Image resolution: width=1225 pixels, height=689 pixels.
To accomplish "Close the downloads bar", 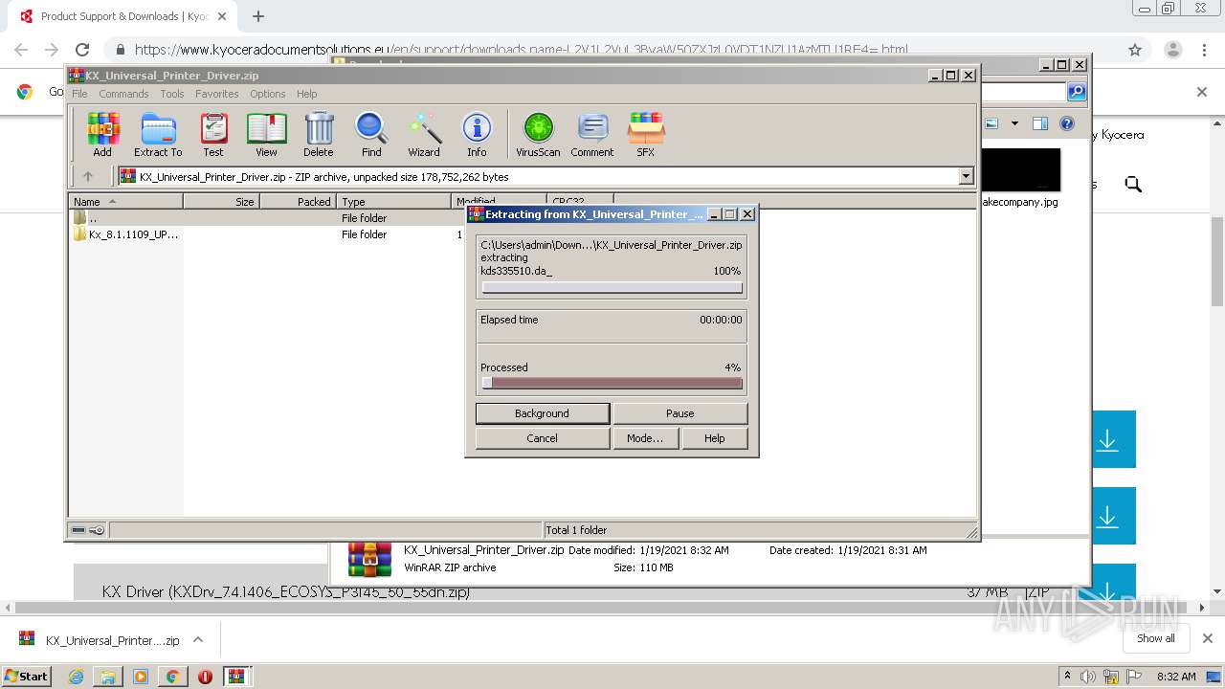I will pyautogui.click(x=1207, y=638).
